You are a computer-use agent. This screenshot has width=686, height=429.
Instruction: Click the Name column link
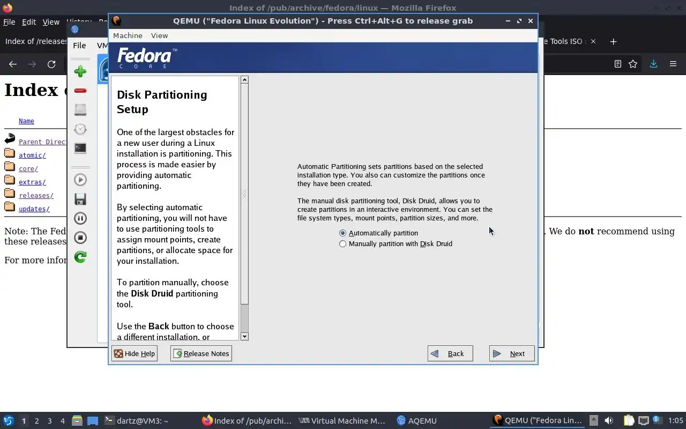pos(26,121)
